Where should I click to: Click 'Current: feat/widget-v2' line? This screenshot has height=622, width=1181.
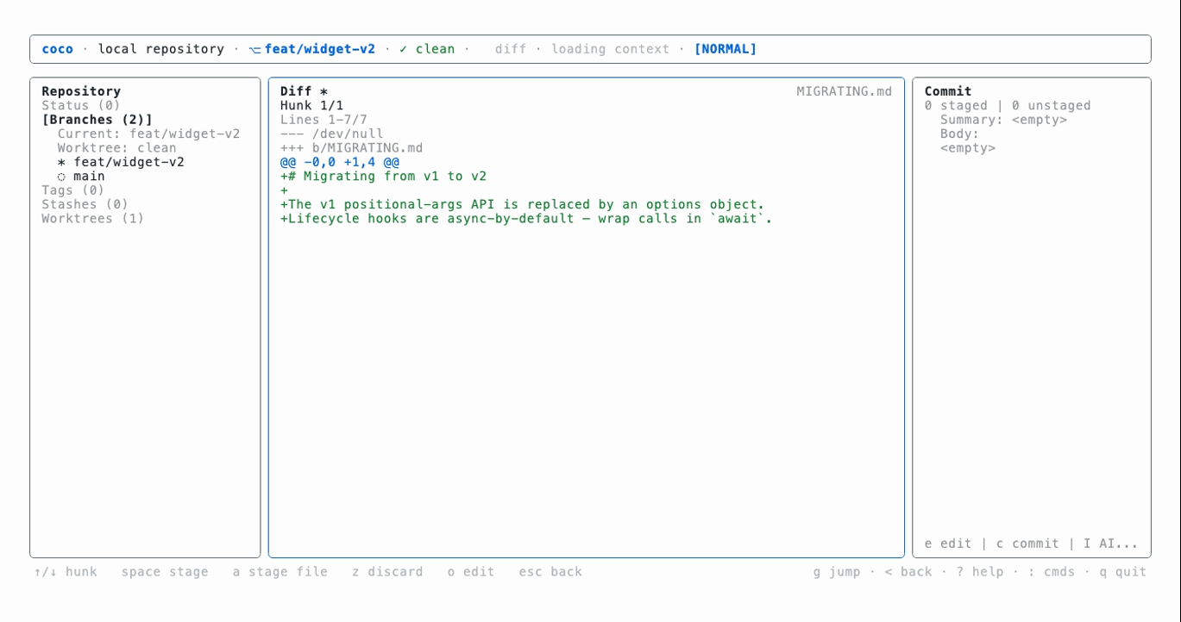(x=149, y=134)
